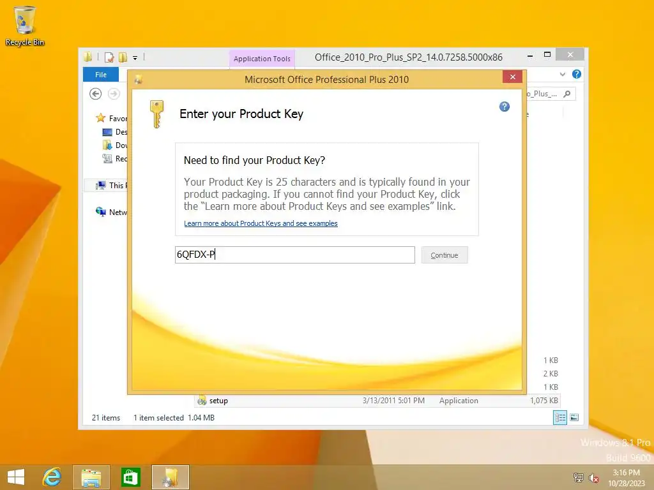Click the help icon in Office dialog
654x490 pixels.
[505, 107]
